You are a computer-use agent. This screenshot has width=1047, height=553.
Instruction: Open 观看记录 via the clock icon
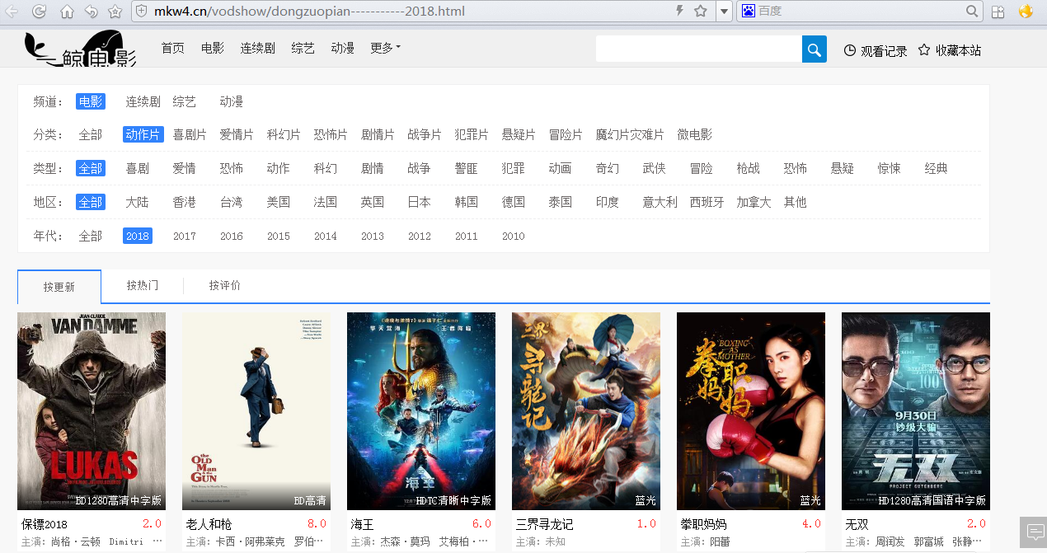pyautogui.click(x=848, y=49)
